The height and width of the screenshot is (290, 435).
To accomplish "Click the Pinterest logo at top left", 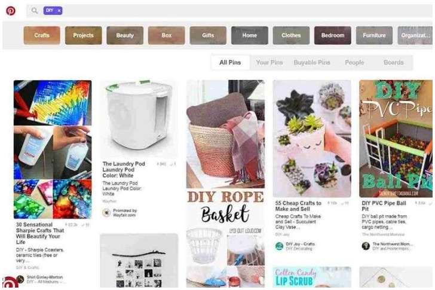I will click(11, 11).
